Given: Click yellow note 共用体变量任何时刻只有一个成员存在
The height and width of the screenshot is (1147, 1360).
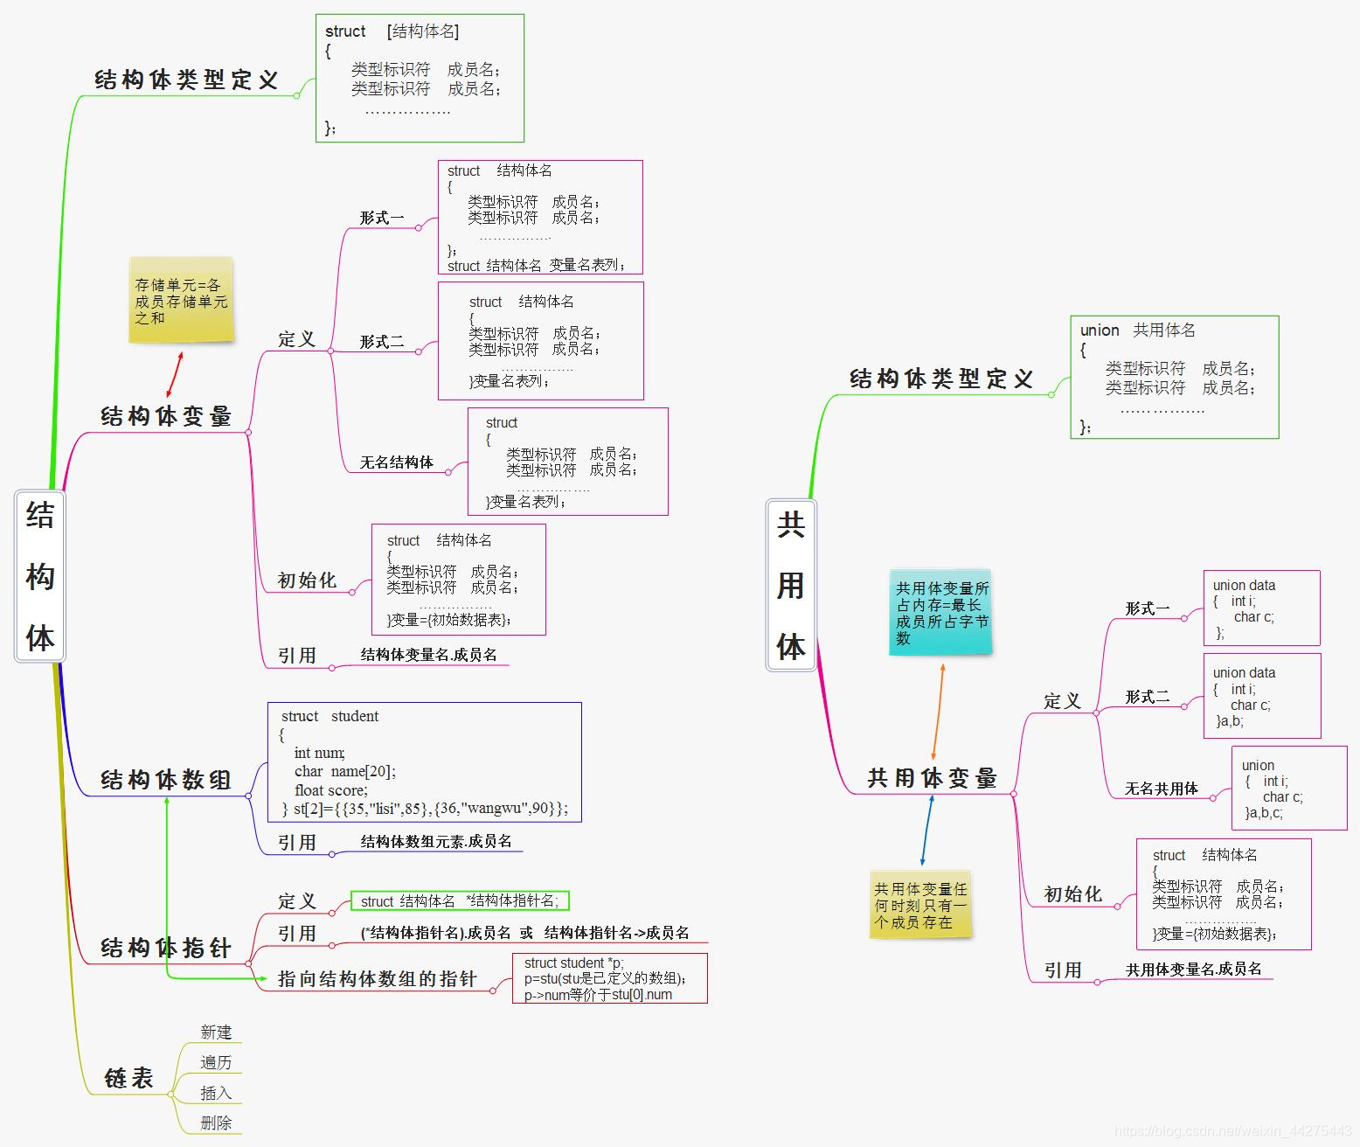Looking at the screenshot, I should pyautogui.click(x=921, y=905).
